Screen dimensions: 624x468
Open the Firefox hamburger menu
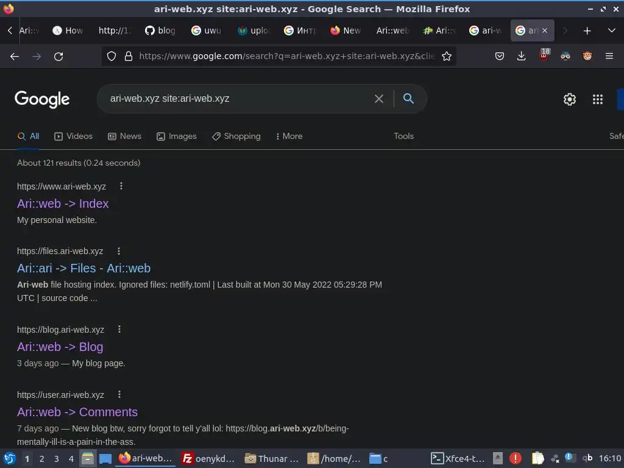(609, 57)
